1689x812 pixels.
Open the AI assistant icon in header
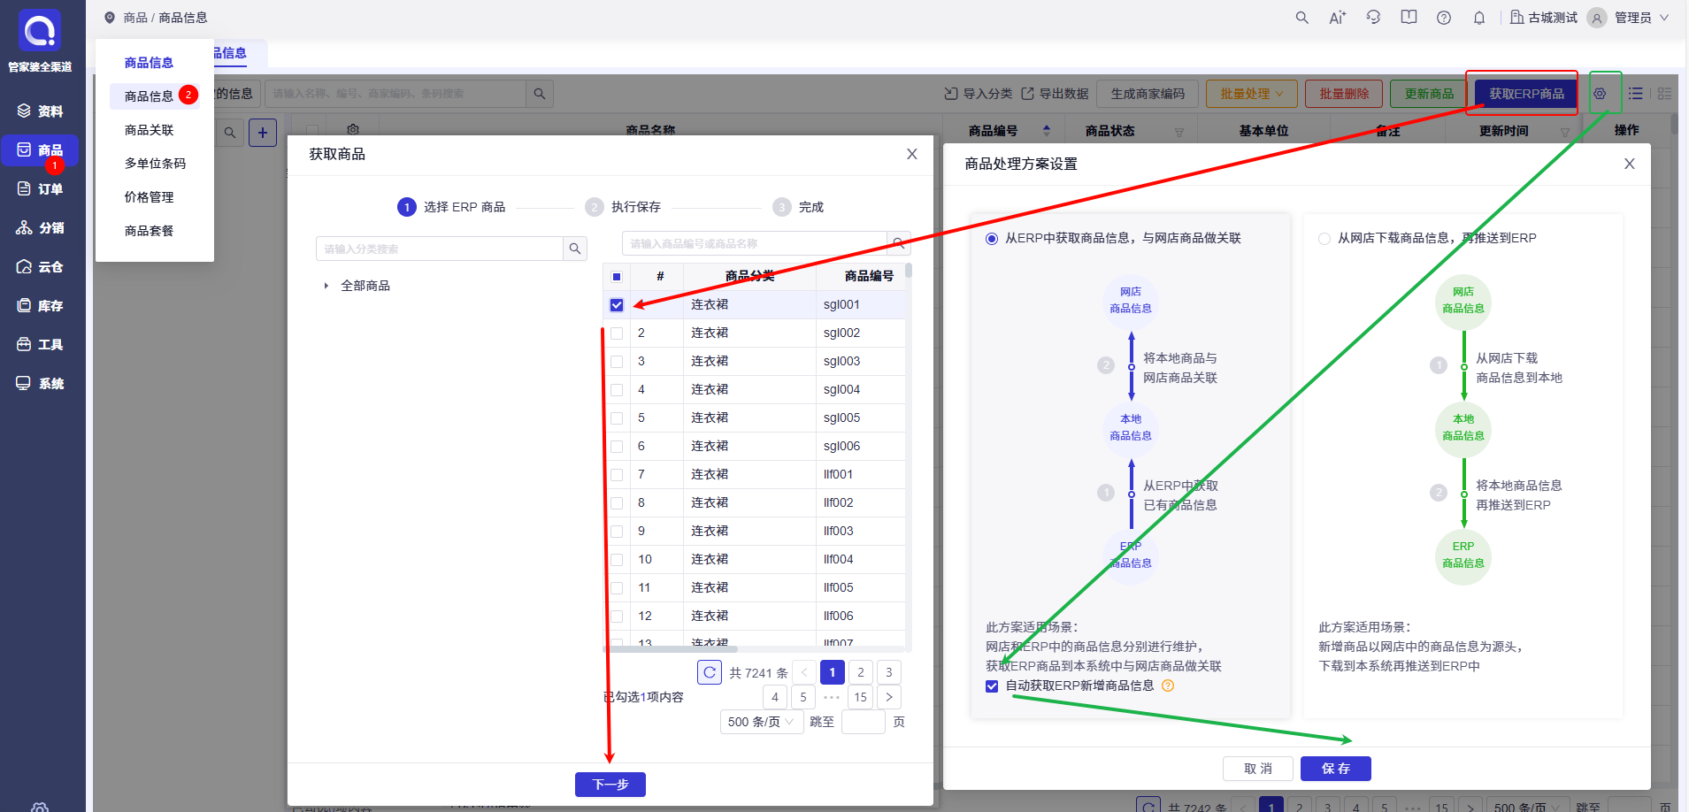coord(1337,18)
